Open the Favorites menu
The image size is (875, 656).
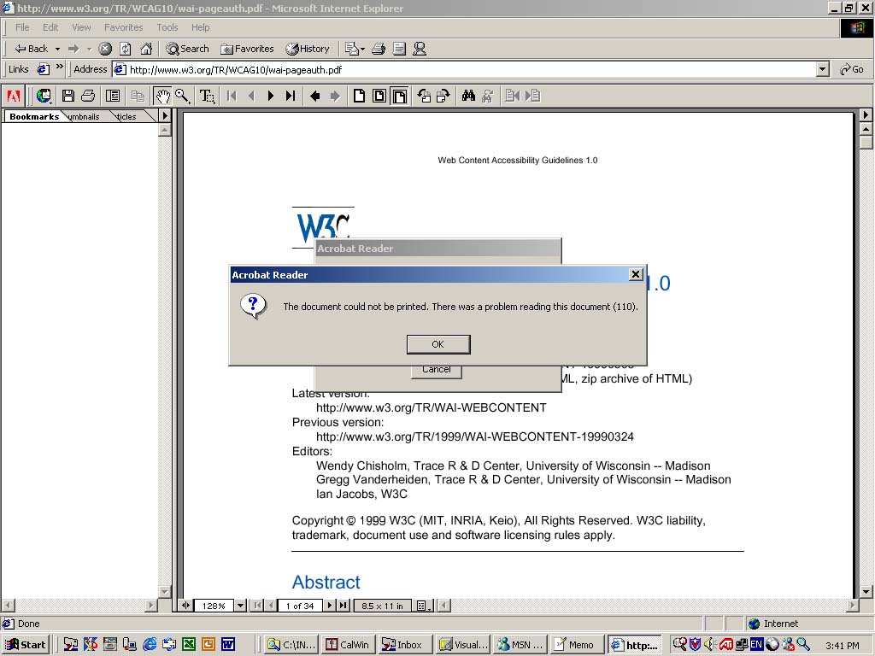tap(123, 27)
